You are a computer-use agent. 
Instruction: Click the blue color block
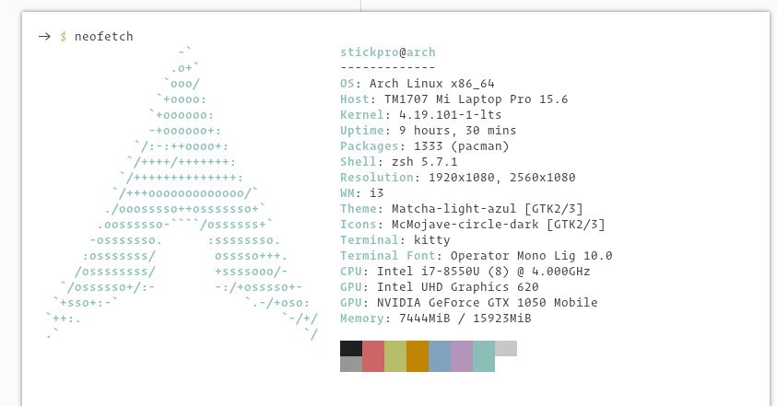[x=440, y=356]
